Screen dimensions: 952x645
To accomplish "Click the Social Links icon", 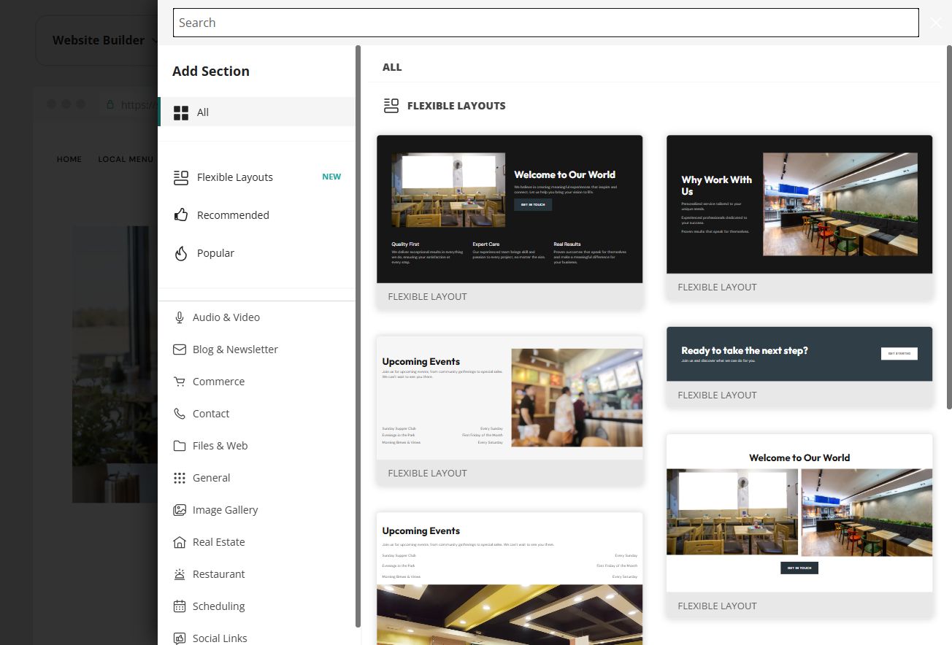I will coord(180,638).
